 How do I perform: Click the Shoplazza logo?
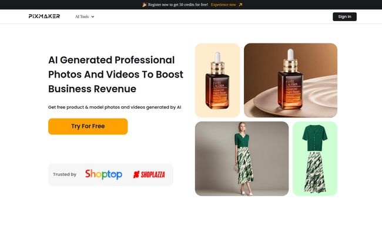[149, 174]
